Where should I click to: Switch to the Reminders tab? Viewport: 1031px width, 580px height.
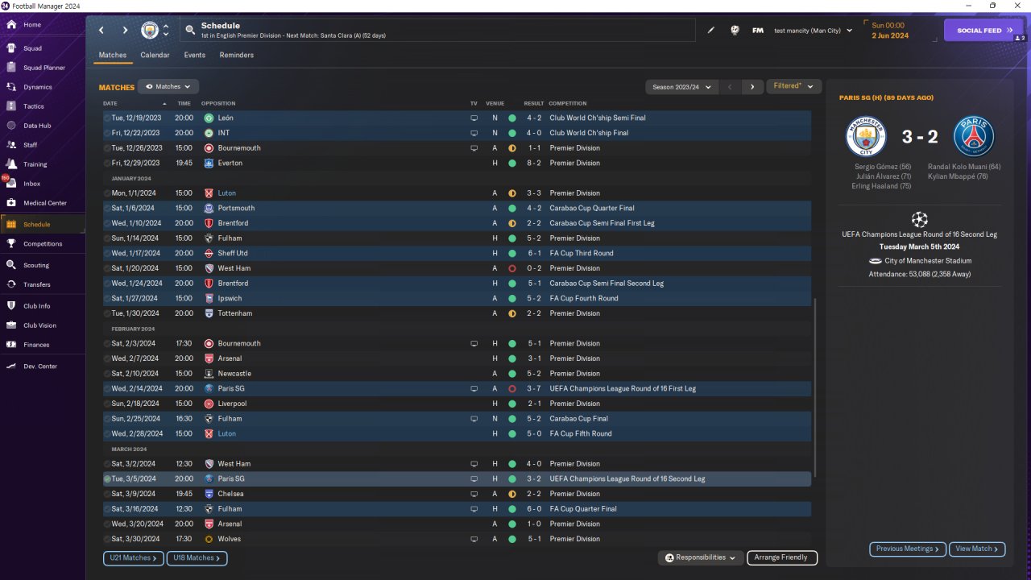[x=237, y=55]
